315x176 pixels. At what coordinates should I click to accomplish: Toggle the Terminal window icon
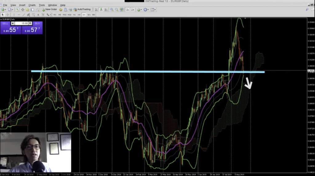32,10
